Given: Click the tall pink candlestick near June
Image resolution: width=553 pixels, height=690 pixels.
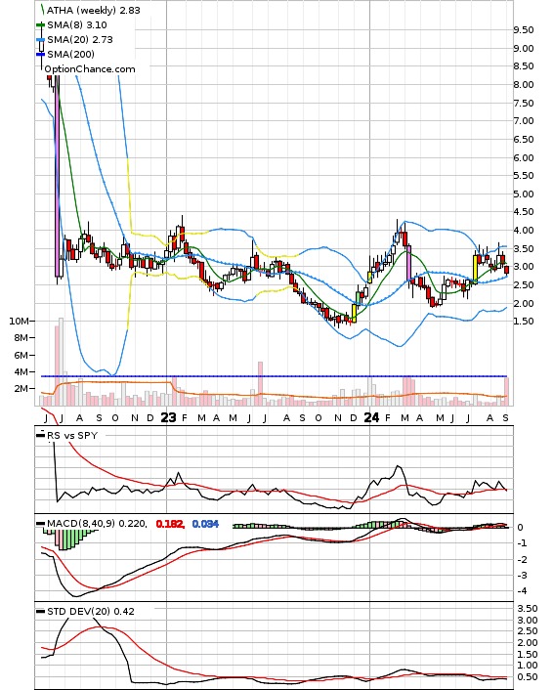Looking at the screenshot, I should click(x=58, y=176).
